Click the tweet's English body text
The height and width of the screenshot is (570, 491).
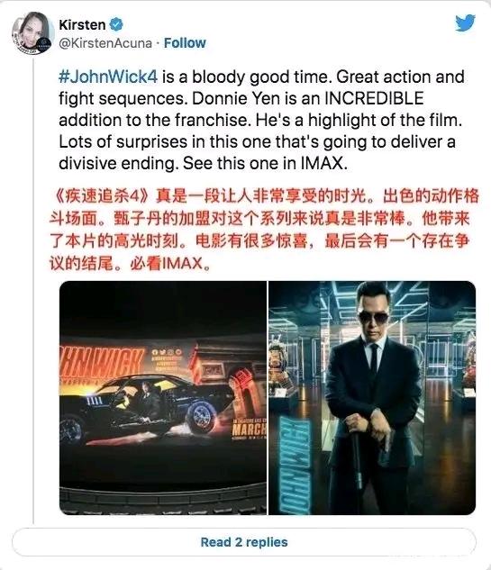[261, 120]
